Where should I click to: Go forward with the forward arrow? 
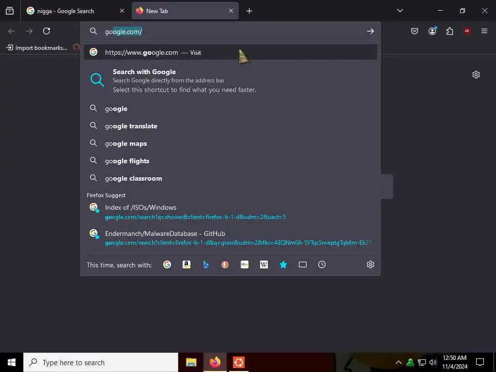29,31
